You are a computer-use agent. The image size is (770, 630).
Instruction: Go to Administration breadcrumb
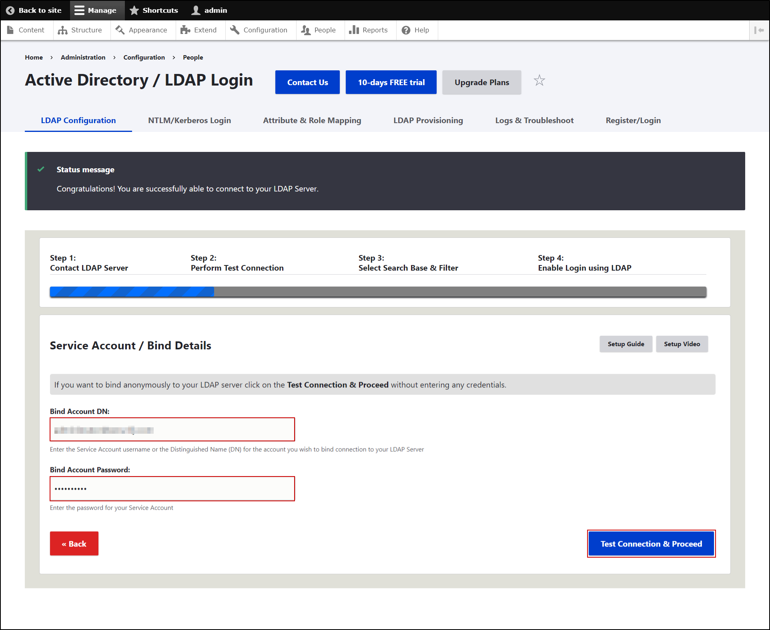click(83, 57)
